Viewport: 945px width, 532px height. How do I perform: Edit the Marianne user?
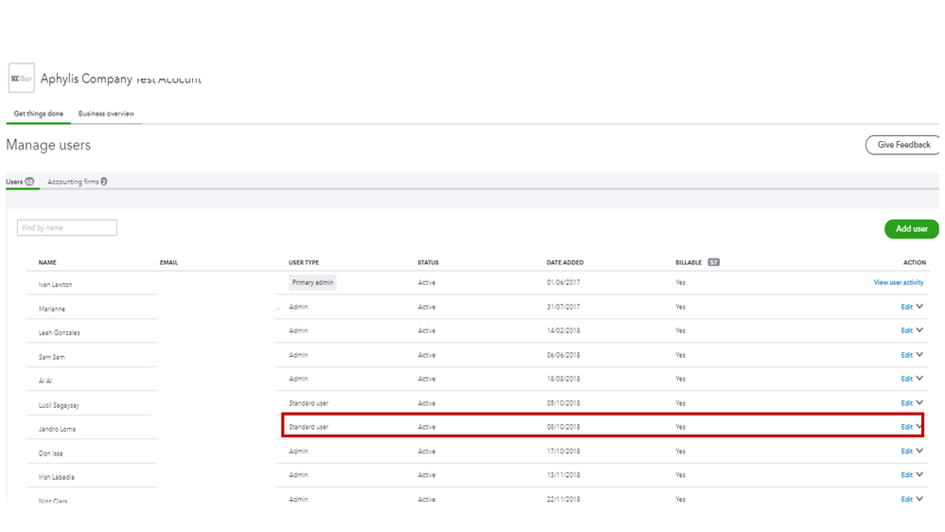click(906, 307)
